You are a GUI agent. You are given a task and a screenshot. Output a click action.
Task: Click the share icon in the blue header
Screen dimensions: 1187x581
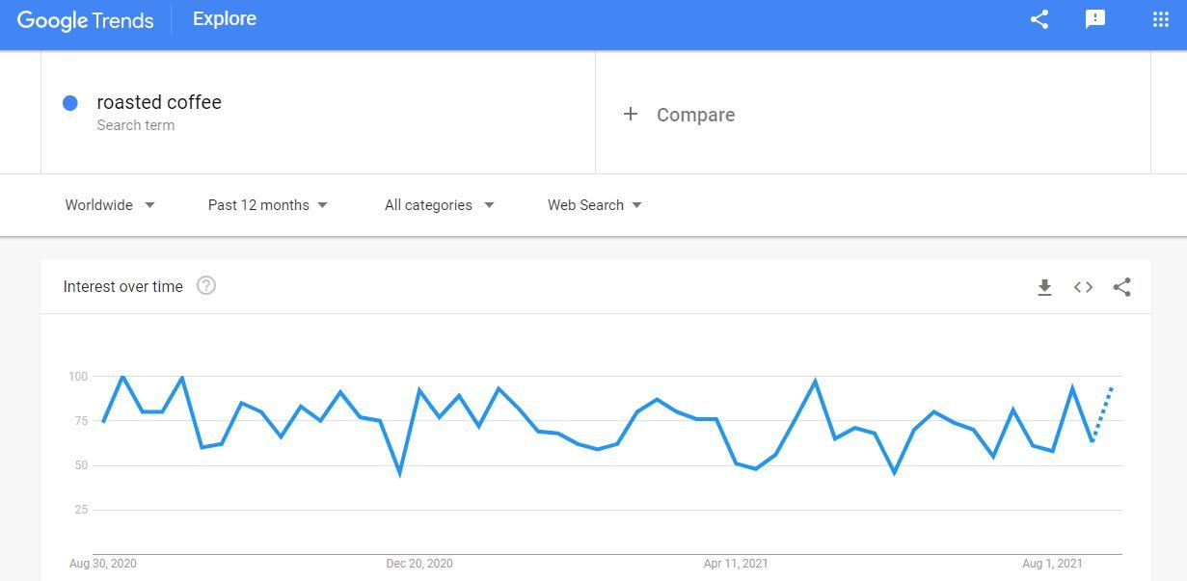click(1039, 19)
